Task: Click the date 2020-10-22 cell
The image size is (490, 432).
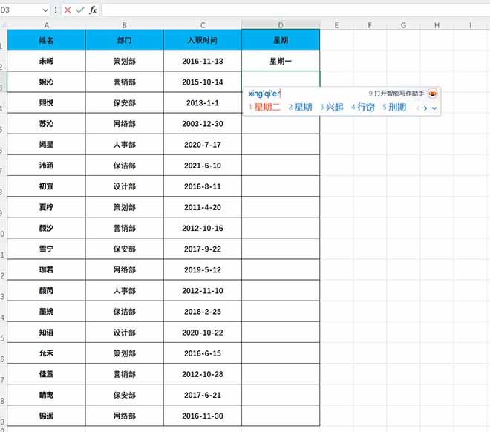Action: click(203, 333)
